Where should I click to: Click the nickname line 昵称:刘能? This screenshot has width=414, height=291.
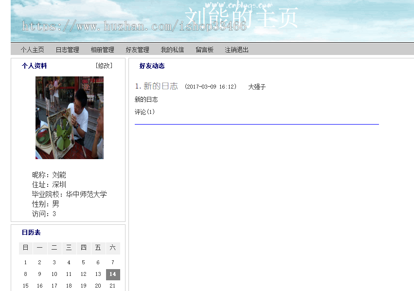[x=49, y=175]
